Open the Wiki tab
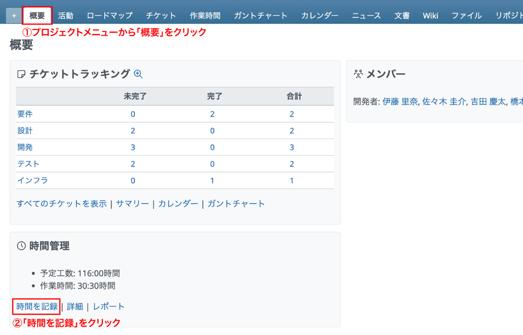Image resolution: width=523 pixels, height=335 pixels. (x=430, y=16)
